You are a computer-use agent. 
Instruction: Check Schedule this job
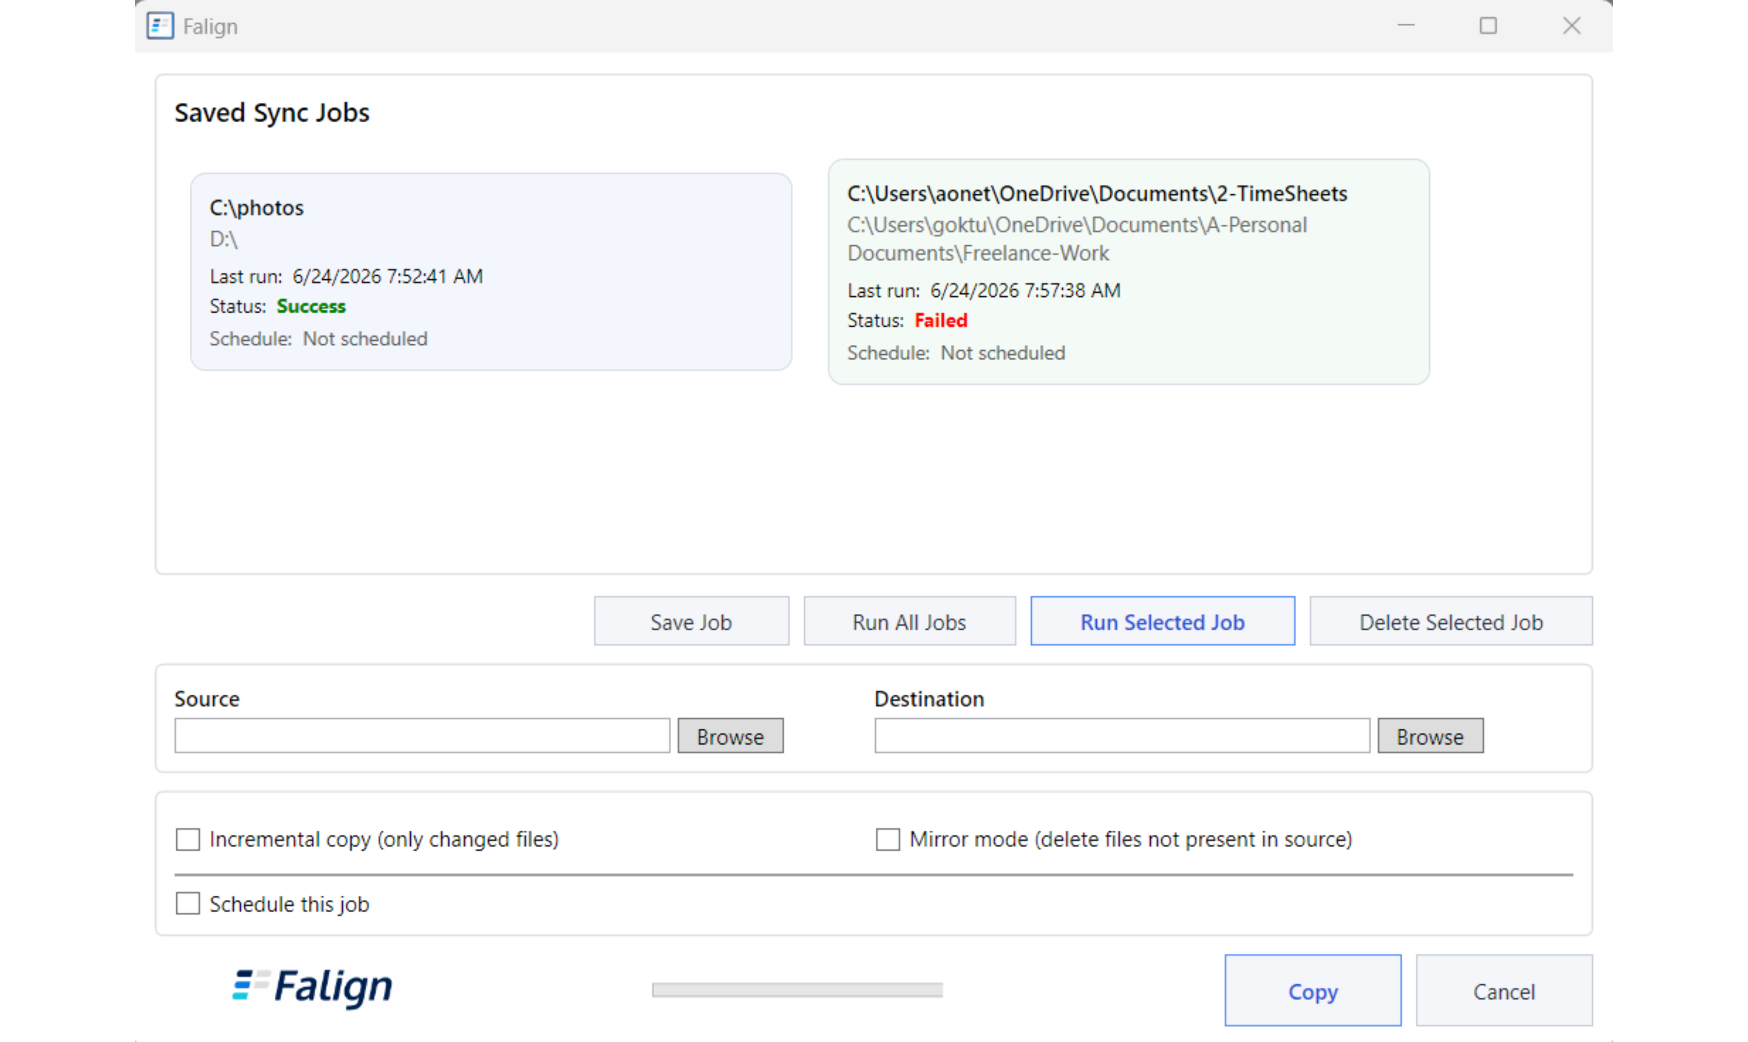pyautogui.click(x=188, y=904)
